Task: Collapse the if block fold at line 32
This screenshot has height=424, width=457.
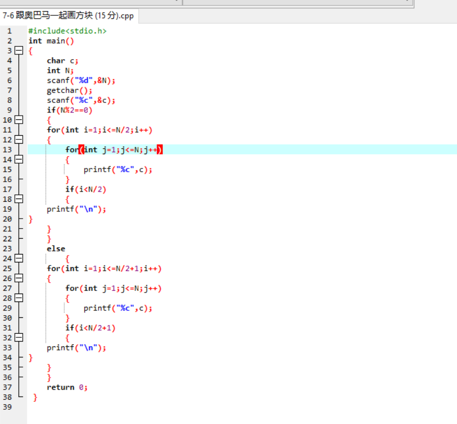Action: tap(18, 338)
